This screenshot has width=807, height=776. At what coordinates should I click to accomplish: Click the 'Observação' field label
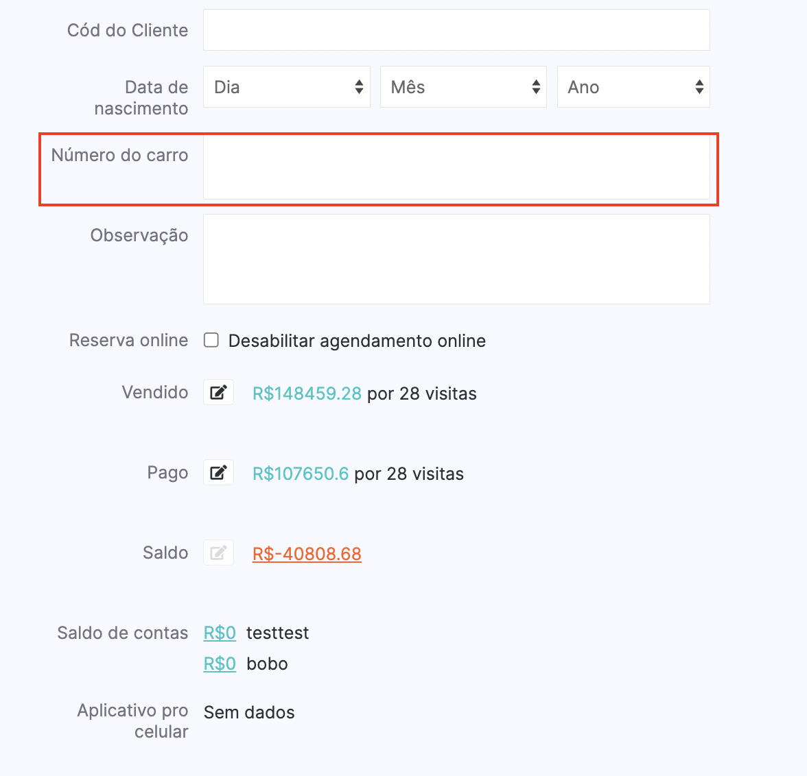(139, 235)
